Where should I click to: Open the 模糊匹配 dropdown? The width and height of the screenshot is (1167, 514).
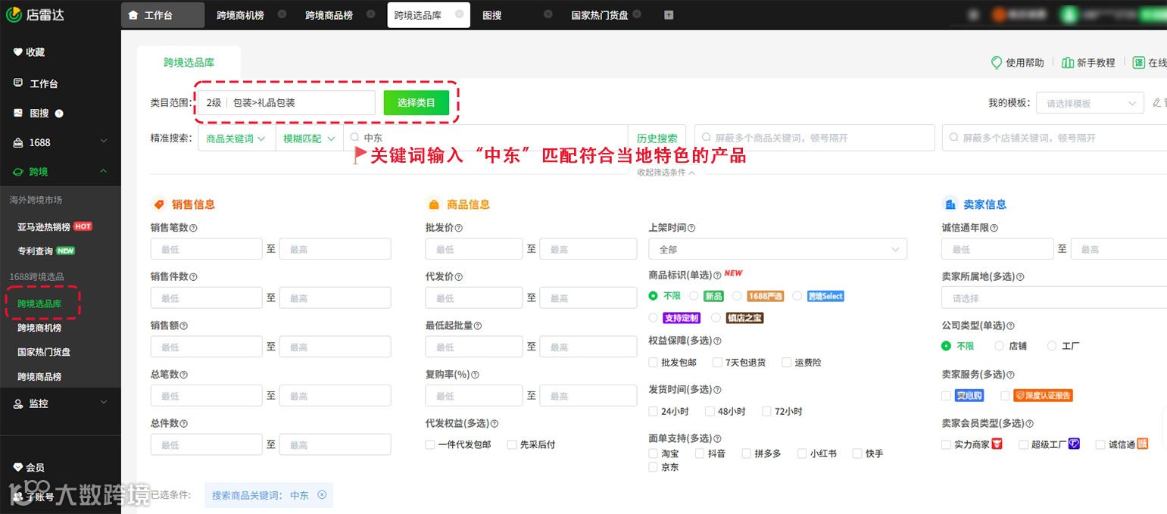pos(309,139)
